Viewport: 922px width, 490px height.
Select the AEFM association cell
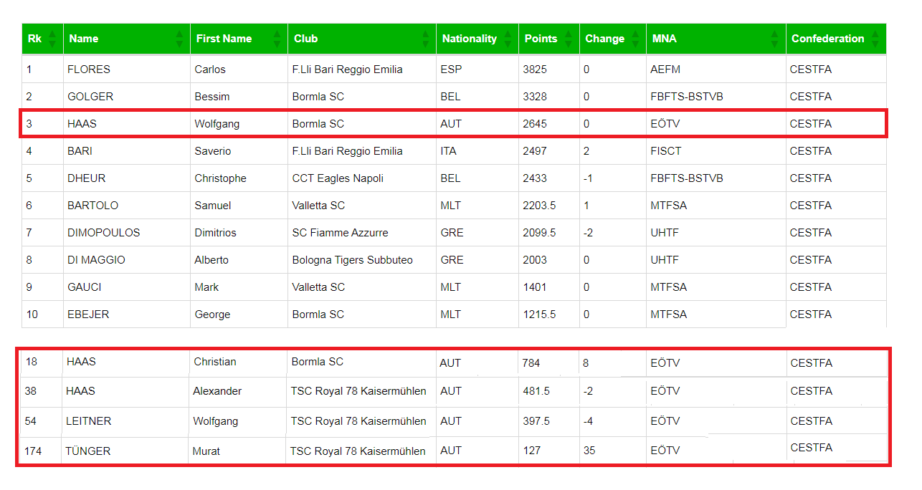pyautogui.click(x=665, y=69)
